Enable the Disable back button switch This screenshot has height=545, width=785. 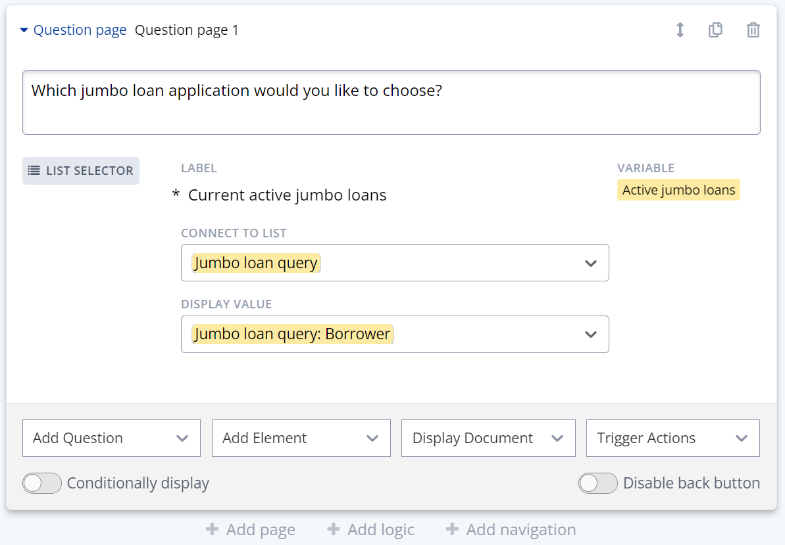click(x=598, y=483)
